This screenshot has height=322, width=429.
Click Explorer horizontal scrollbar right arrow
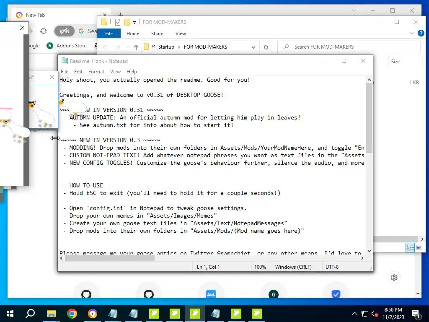422,239
